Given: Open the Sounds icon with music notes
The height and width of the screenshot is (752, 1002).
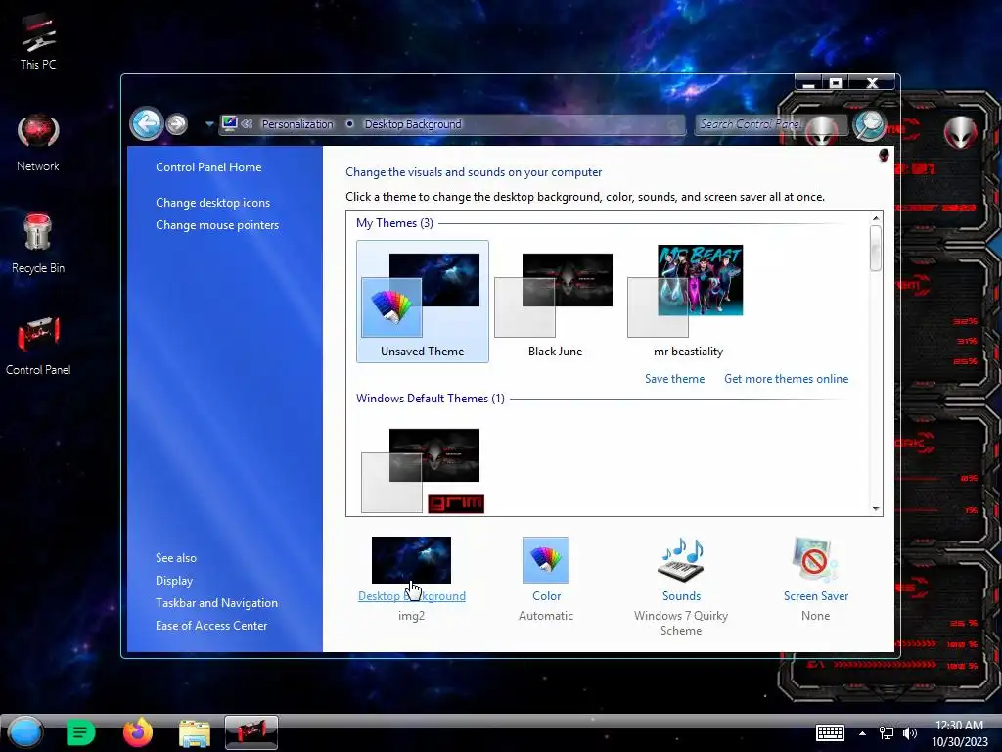Looking at the screenshot, I should coord(681,559).
